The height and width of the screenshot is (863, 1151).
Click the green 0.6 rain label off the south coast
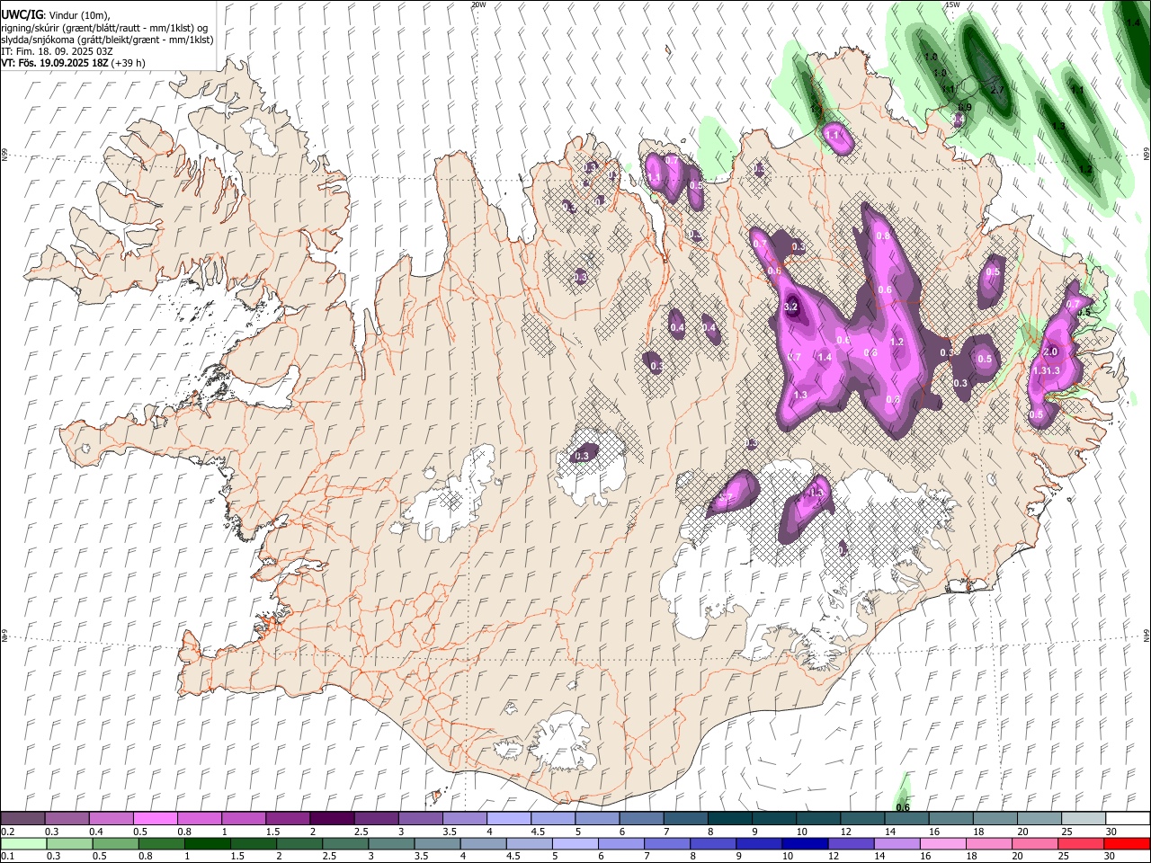(x=904, y=807)
